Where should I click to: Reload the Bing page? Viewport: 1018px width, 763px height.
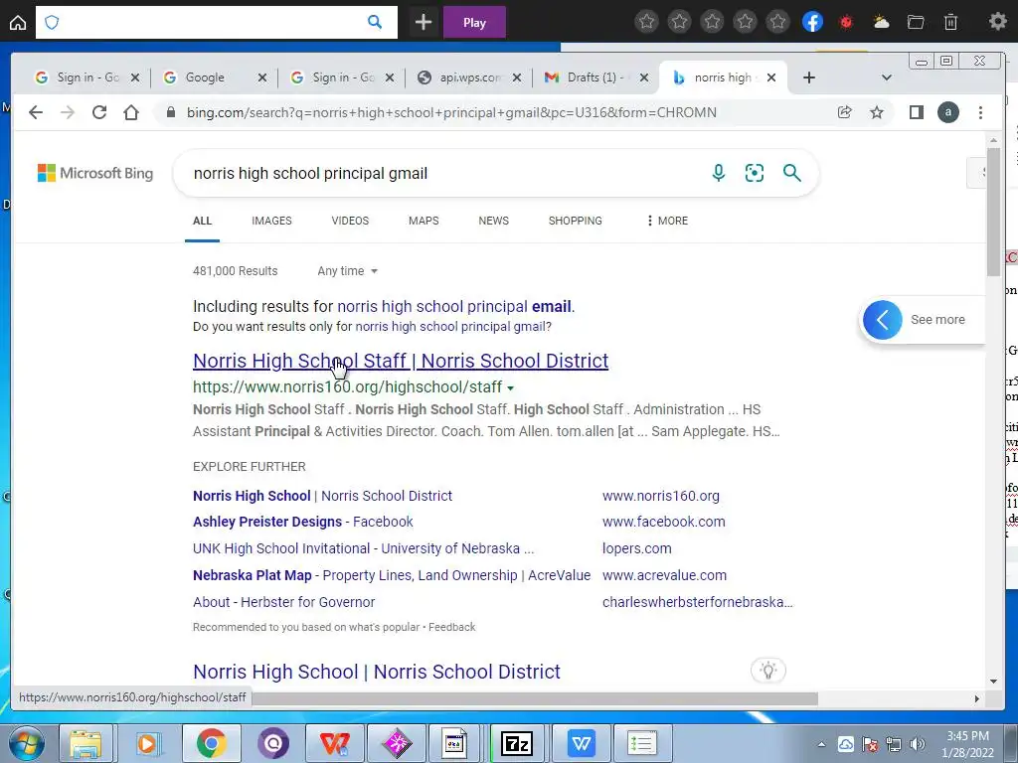click(99, 112)
